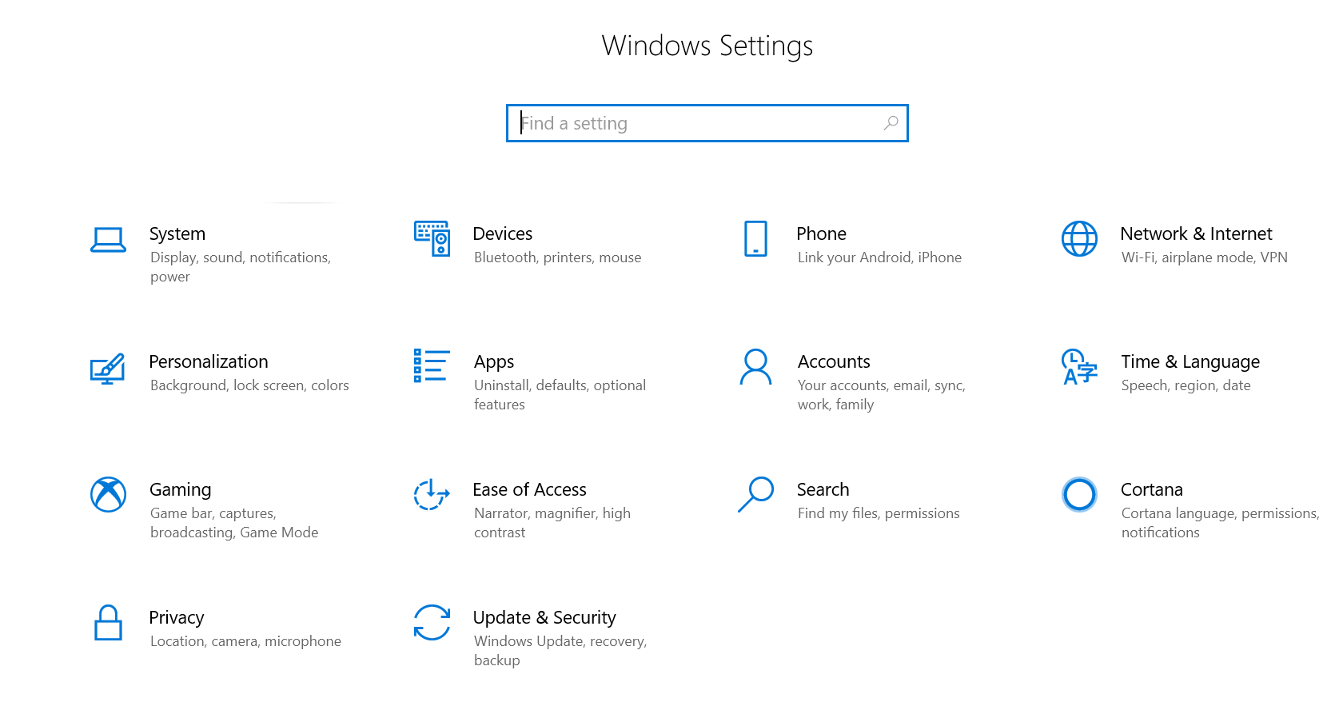Viewport: 1335px width, 718px height.
Task: Open the Privacy settings title
Action: click(x=177, y=618)
